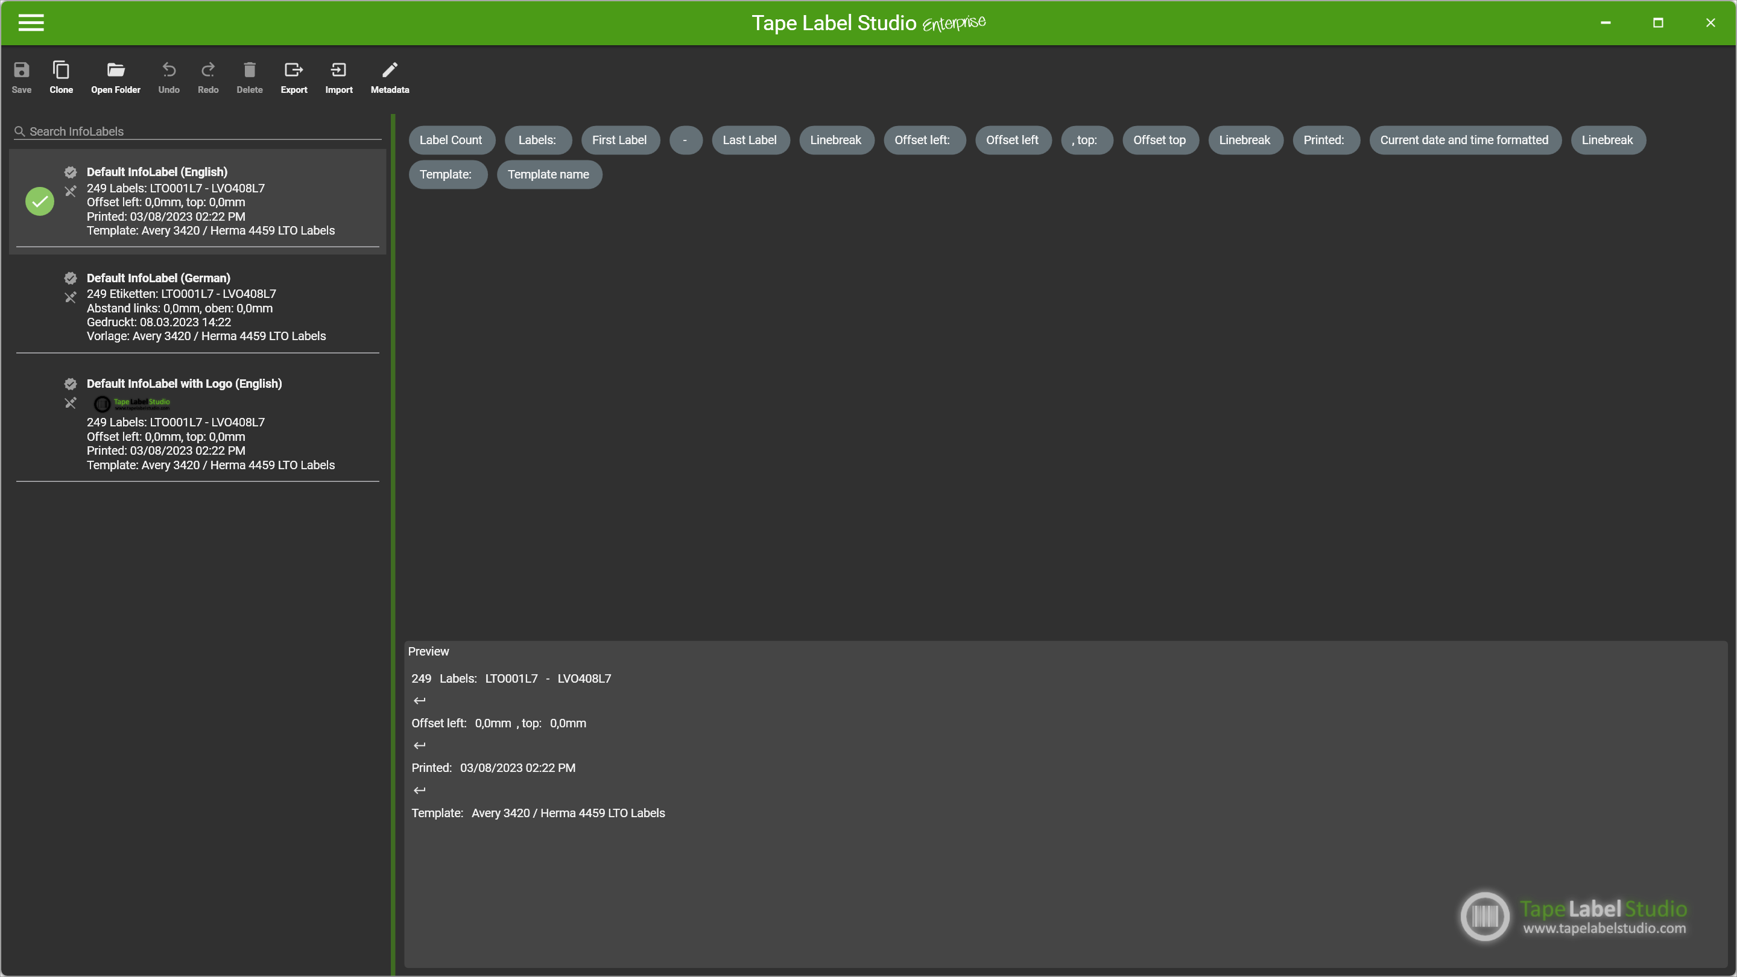
Task: Close the Tape Label Studio window
Action: pyautogui.click(x=1710, y=22)
